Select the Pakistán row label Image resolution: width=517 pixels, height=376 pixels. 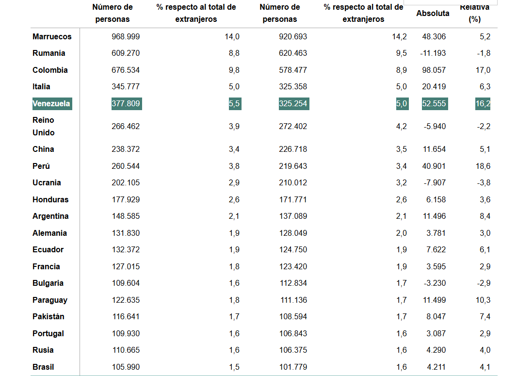click(48, 317)
